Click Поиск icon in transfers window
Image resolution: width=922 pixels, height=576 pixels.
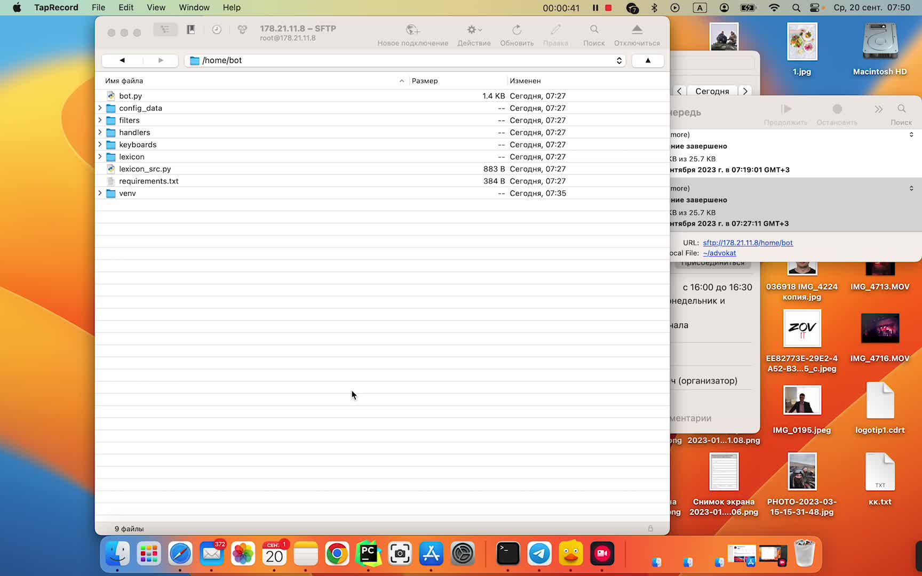[x=901, y=109]
